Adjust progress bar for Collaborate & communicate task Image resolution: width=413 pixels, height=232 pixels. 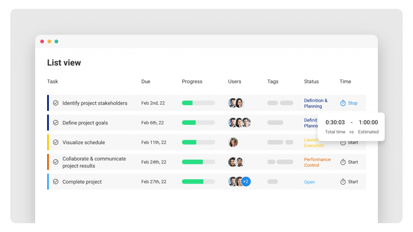[x=198, y=162]
